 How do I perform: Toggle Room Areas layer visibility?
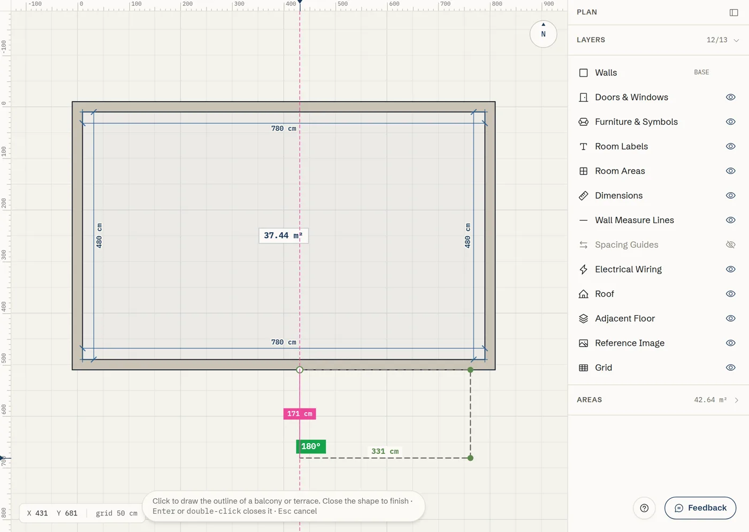click(731, 171)
